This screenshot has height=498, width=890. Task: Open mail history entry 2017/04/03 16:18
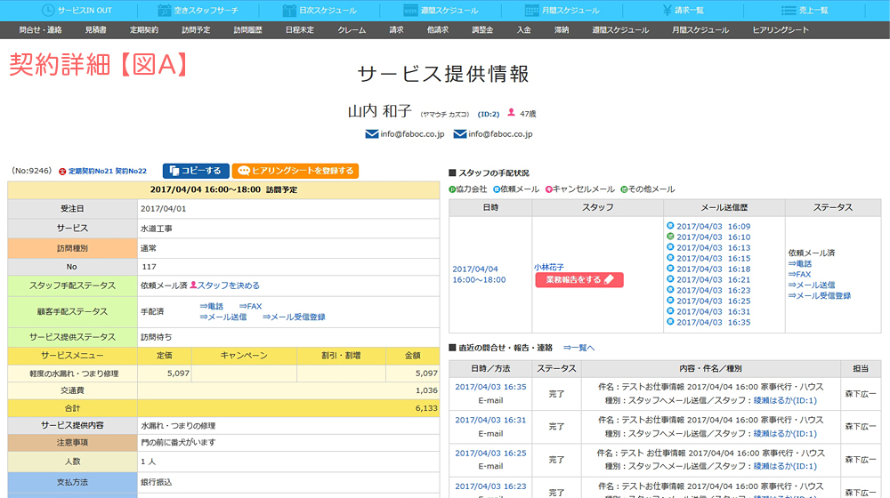(x=714, y=269)
